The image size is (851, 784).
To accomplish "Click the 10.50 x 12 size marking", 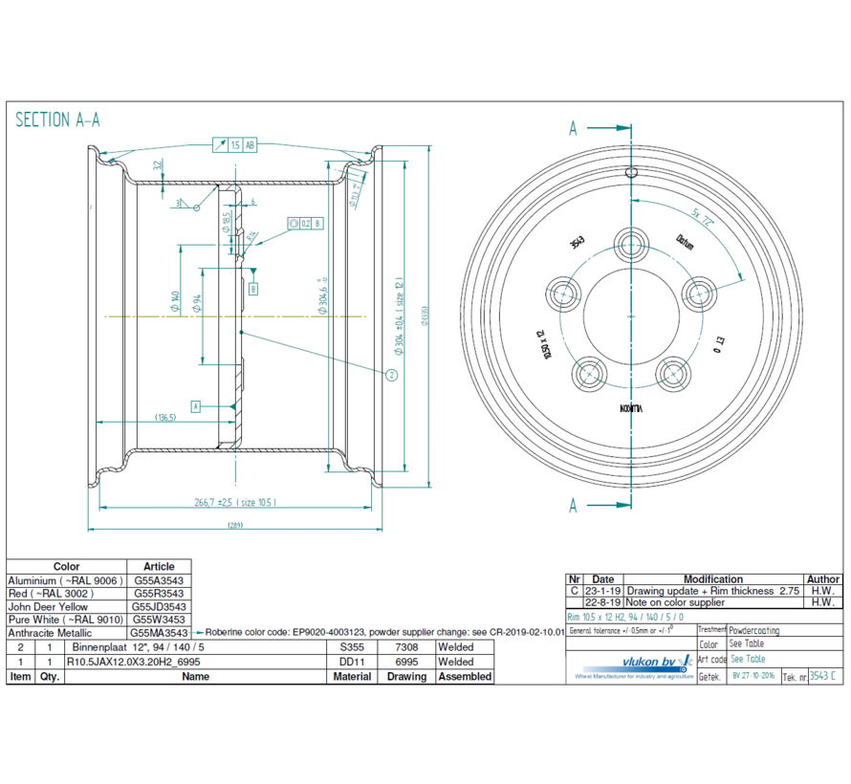I will [x=545, y=344].
